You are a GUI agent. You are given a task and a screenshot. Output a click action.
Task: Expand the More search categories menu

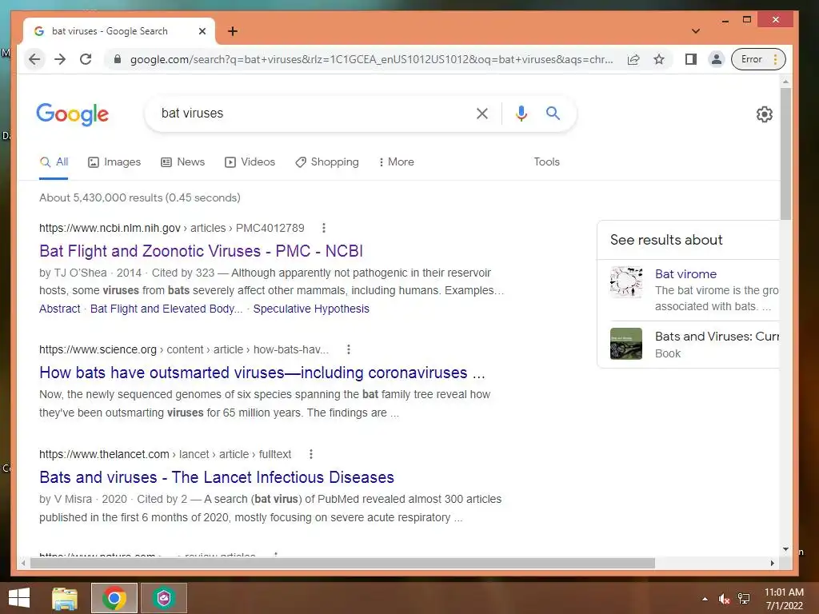click(397, 161)
